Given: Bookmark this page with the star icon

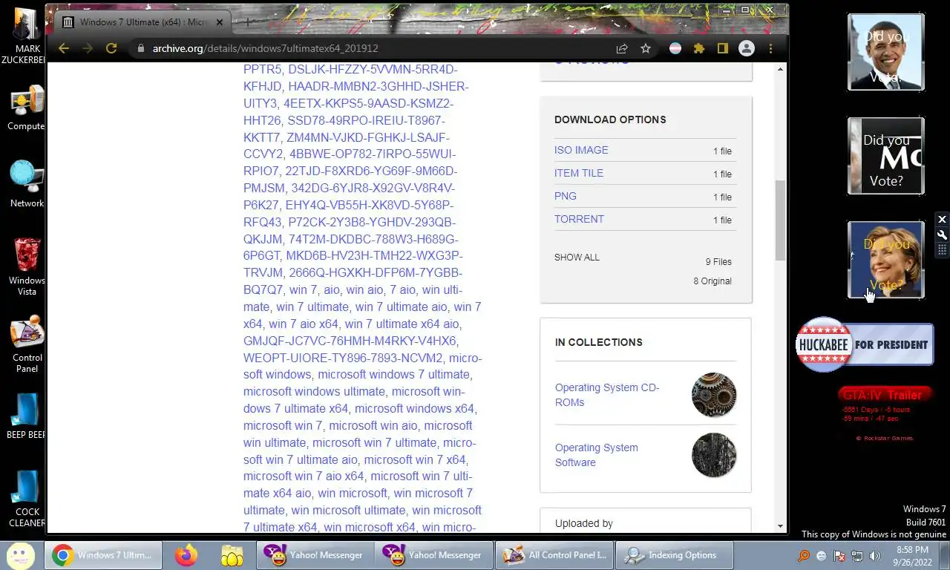Looking at the screenshot, I should [646, 48].
